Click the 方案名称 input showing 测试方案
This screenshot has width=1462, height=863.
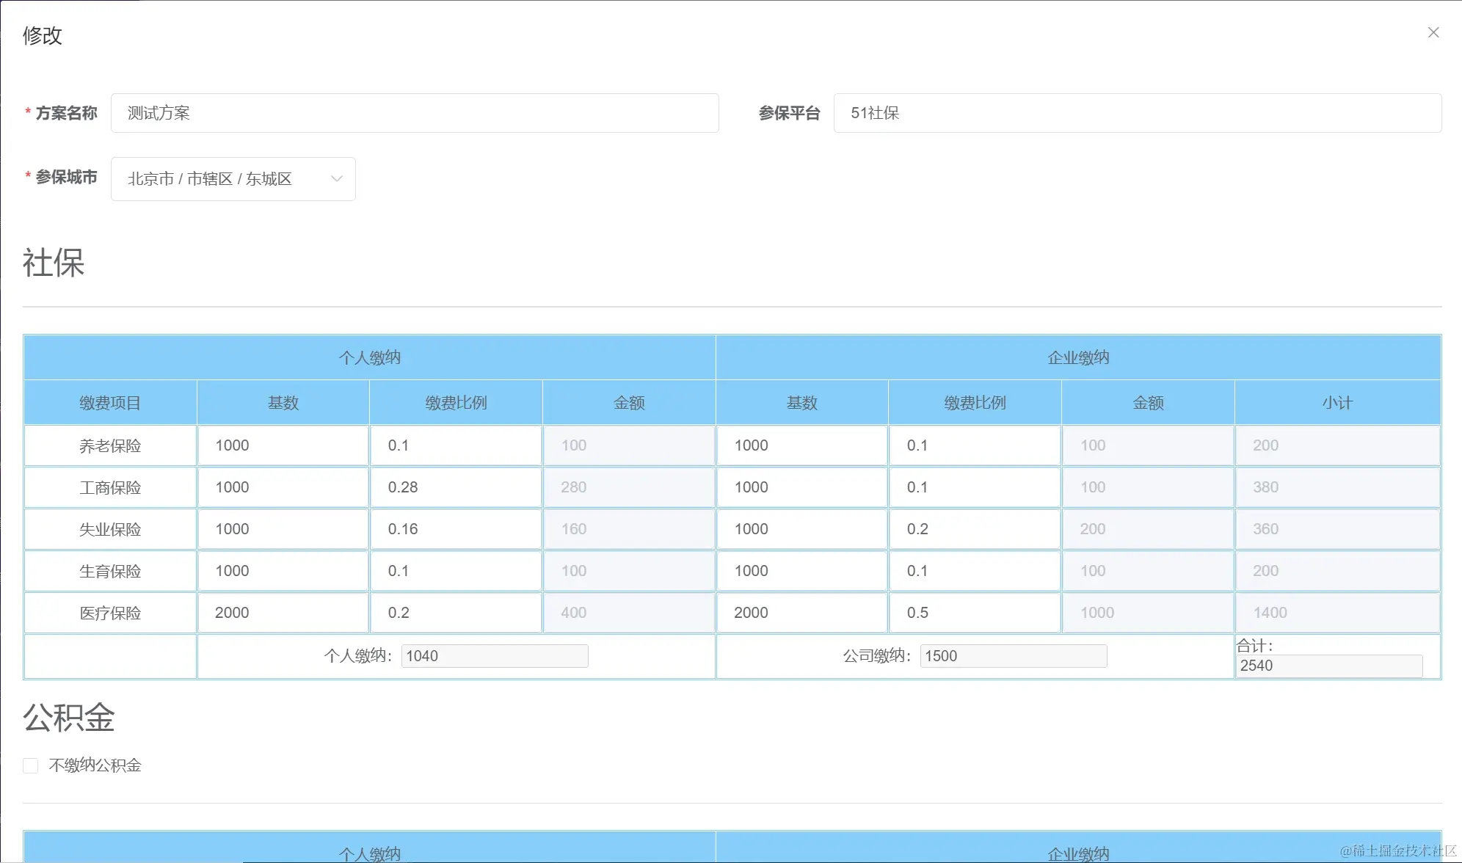(415, 113)
